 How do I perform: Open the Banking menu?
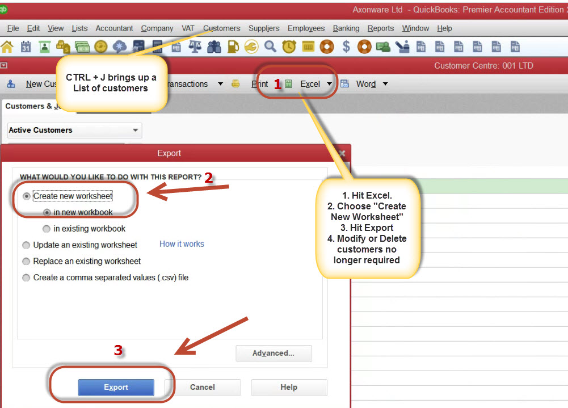(x=346, y=28)
